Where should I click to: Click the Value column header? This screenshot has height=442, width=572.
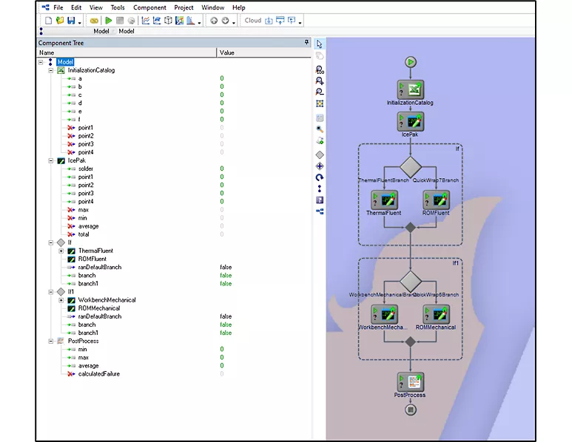[x=226, y=52]
